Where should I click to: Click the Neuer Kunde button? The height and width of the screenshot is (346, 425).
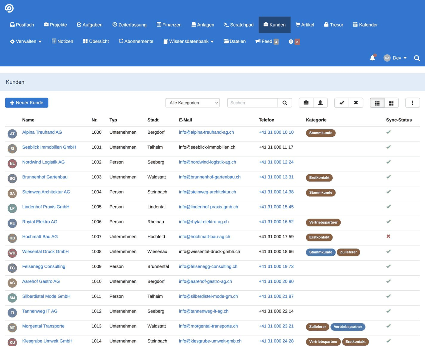(27, 103)
